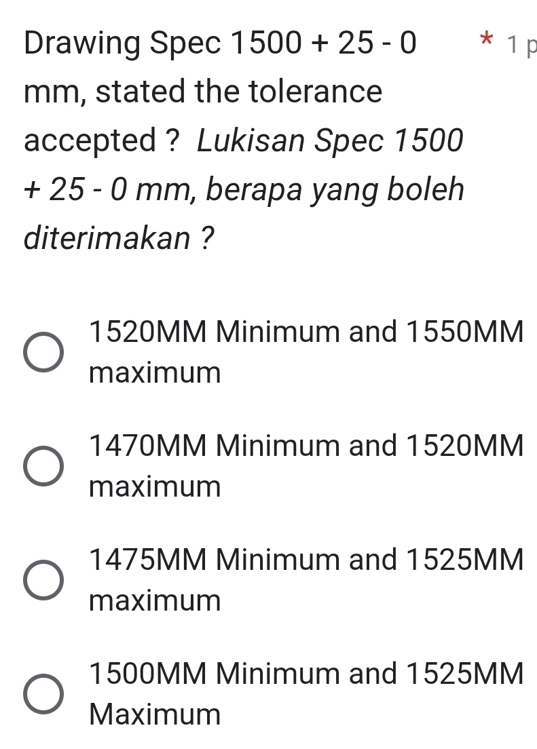Click the "1520MM Minimum and 1550MM" answer text
The image size is (537, 749).
pos(306,333)
